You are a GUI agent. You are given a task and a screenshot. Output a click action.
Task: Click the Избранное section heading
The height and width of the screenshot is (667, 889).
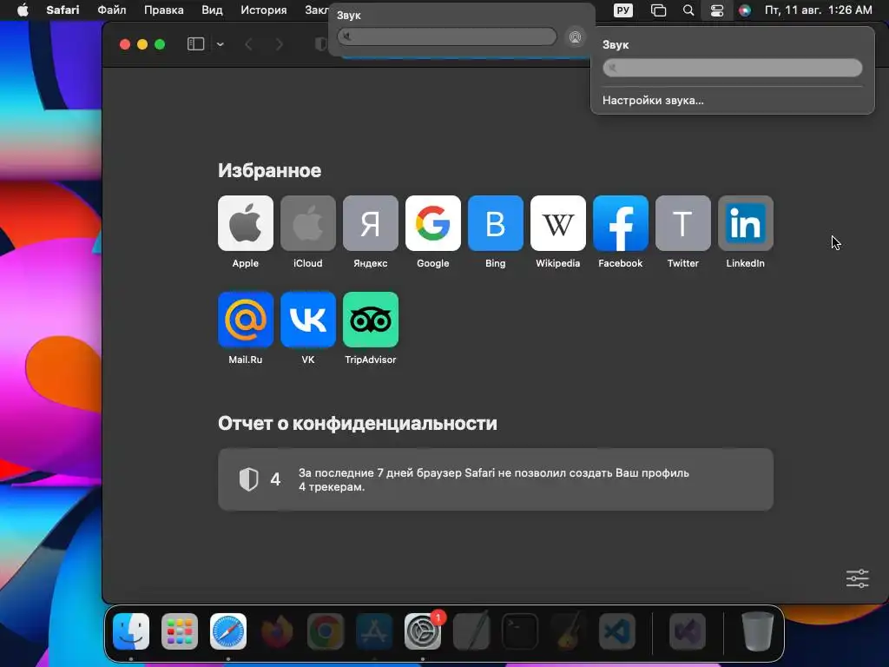pyautogui.click(x=269, y=170)
